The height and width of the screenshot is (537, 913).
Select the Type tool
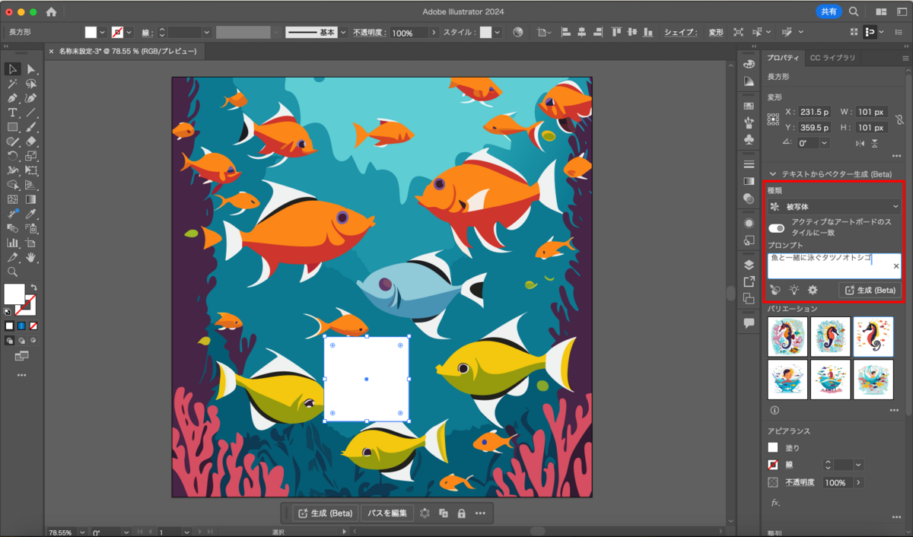[13, 113]
